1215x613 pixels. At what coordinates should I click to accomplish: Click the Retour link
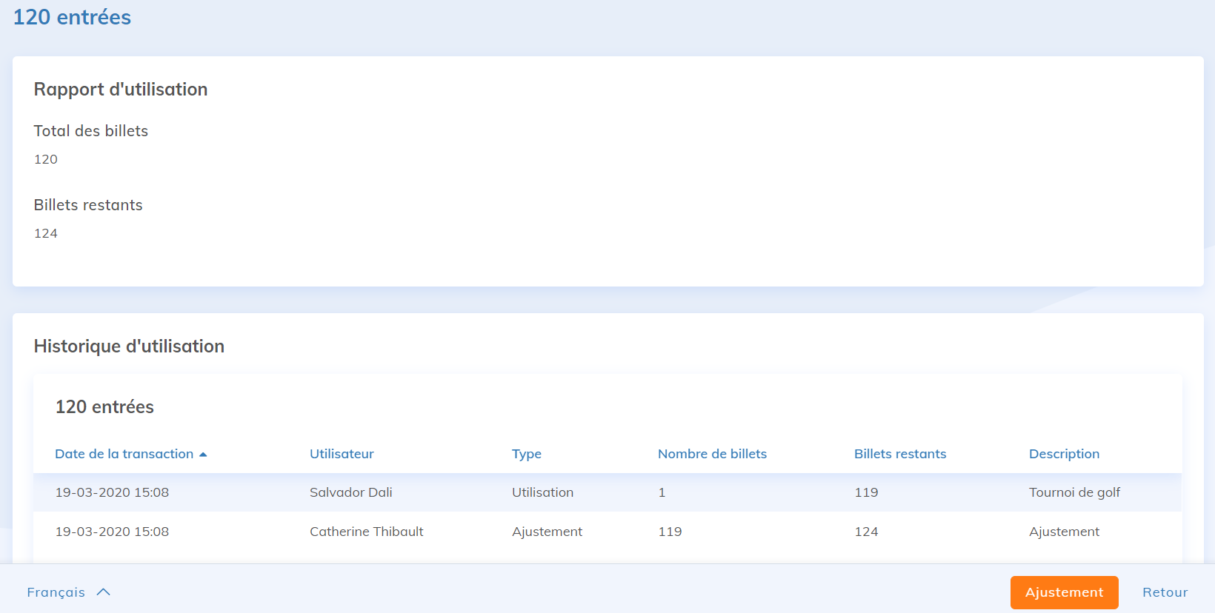[x=1165, y=592]
